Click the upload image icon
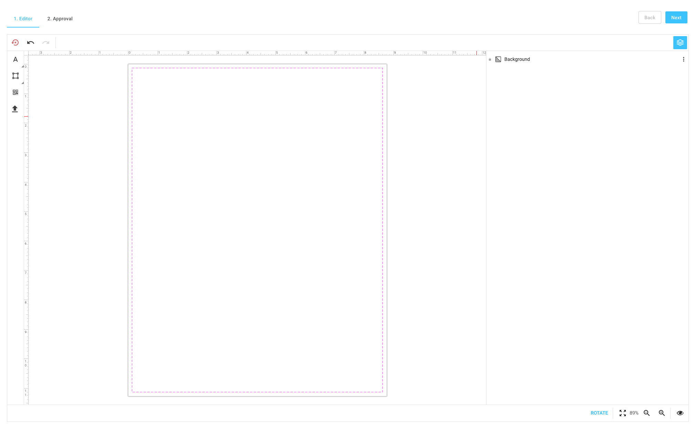The width and height of the screenshot is (695, 427). [15, 109]
